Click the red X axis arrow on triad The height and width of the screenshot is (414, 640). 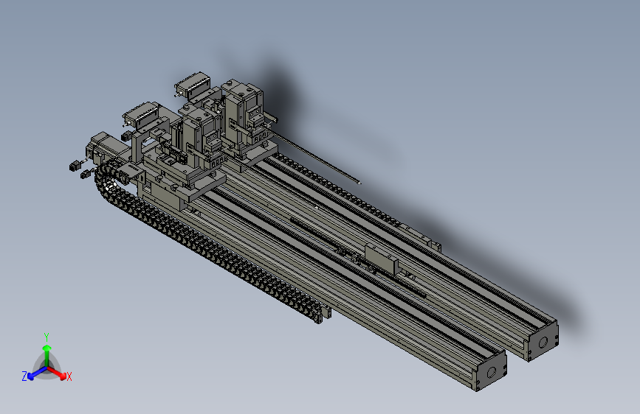pyautogui.click(x=58, y=373)
